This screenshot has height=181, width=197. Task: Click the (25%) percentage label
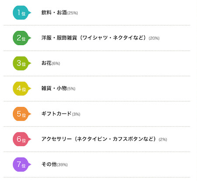72,13
